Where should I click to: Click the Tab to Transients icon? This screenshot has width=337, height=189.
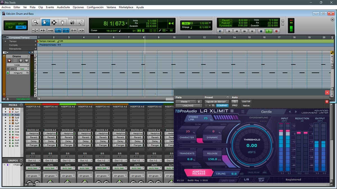tap(43, 30)
